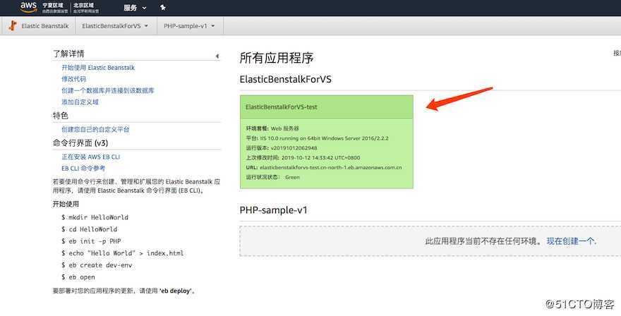Click the '$ eb open' command
The image size is (621, 316).
(x=78, y=277)
